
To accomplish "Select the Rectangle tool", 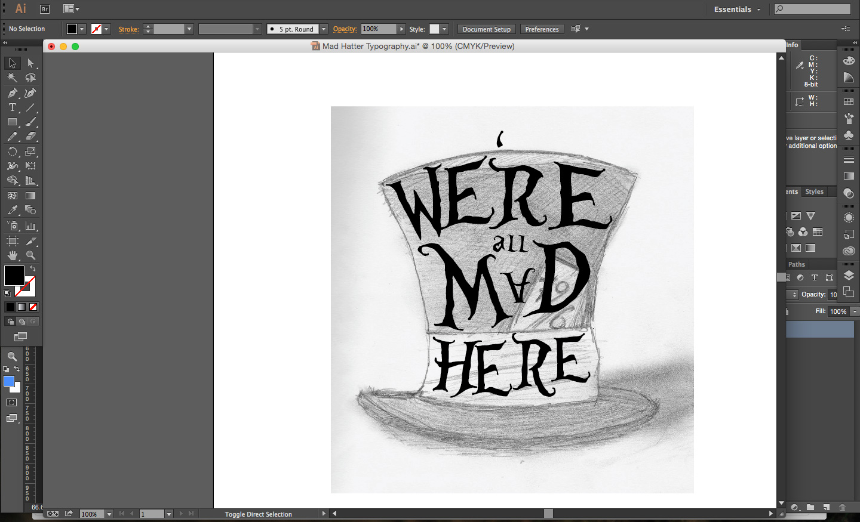I will tap(12, 122).
